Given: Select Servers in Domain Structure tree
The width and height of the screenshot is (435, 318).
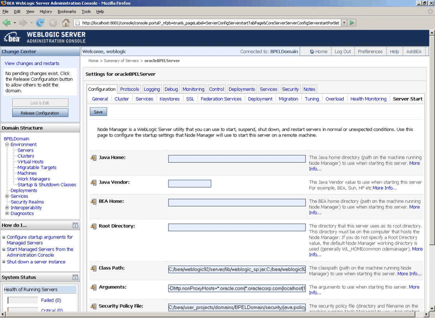Looking at the screenshot, I should pyautogui.click(x=25, y=150).
